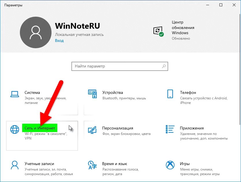
Task: Open the Телефон phone icon
Action: (170, 94)
